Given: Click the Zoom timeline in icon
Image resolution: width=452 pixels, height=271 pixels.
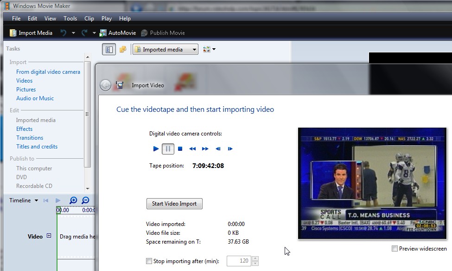Looking at the screenshot, I should click(73, 200).
